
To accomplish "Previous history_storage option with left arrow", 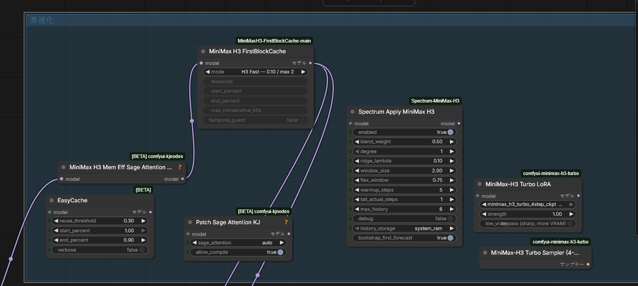I will (x=357, y=228).
